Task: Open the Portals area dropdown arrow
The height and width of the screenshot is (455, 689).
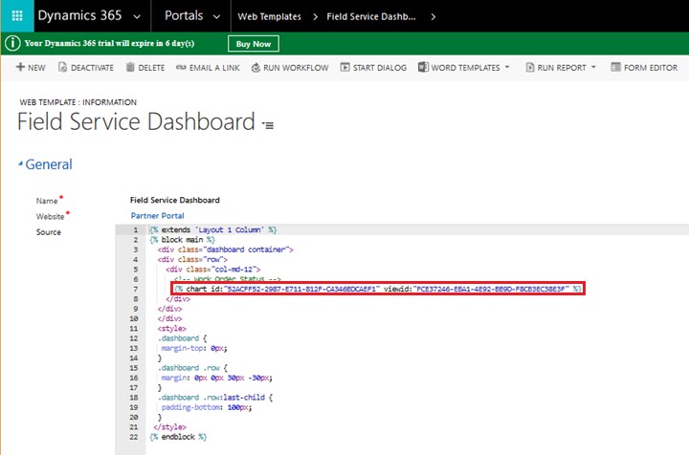Action: tap(216, 16)
